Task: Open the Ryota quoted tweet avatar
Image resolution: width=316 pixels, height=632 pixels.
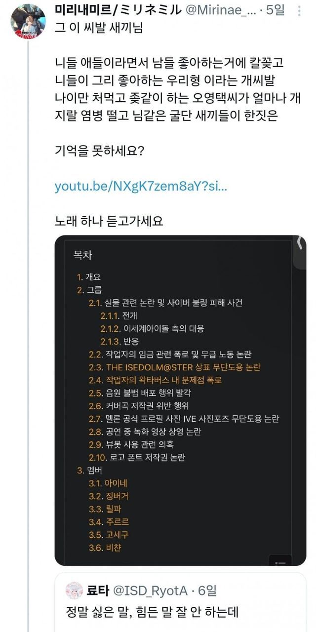Action: [74, 591]
